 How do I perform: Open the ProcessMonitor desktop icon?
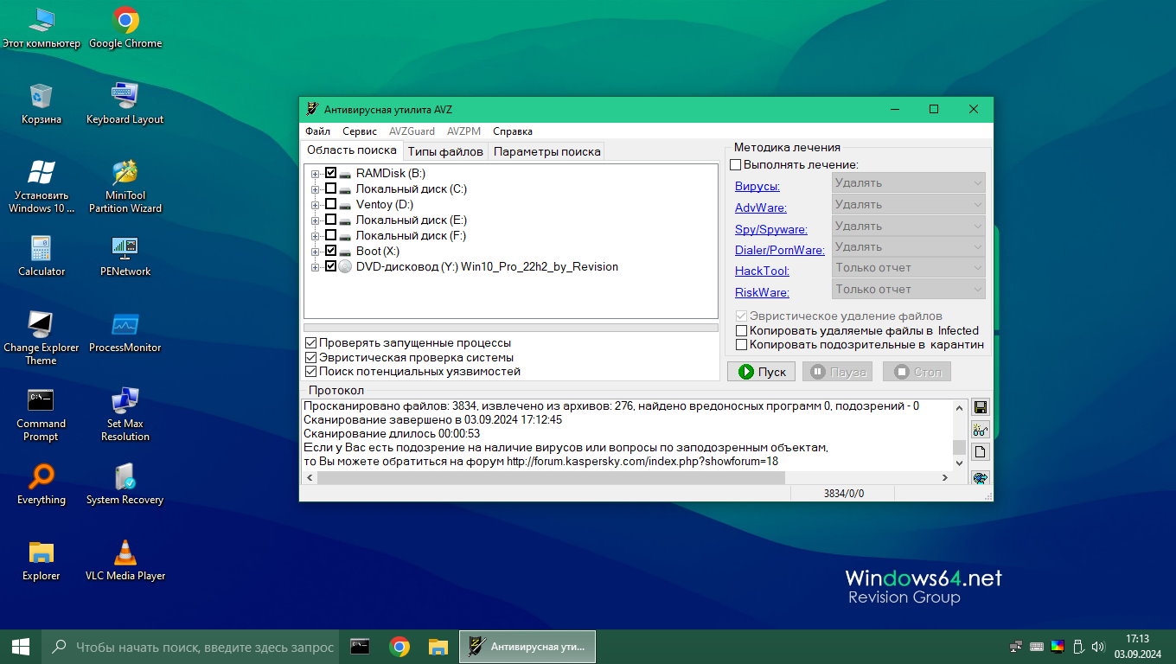(125, 326)
